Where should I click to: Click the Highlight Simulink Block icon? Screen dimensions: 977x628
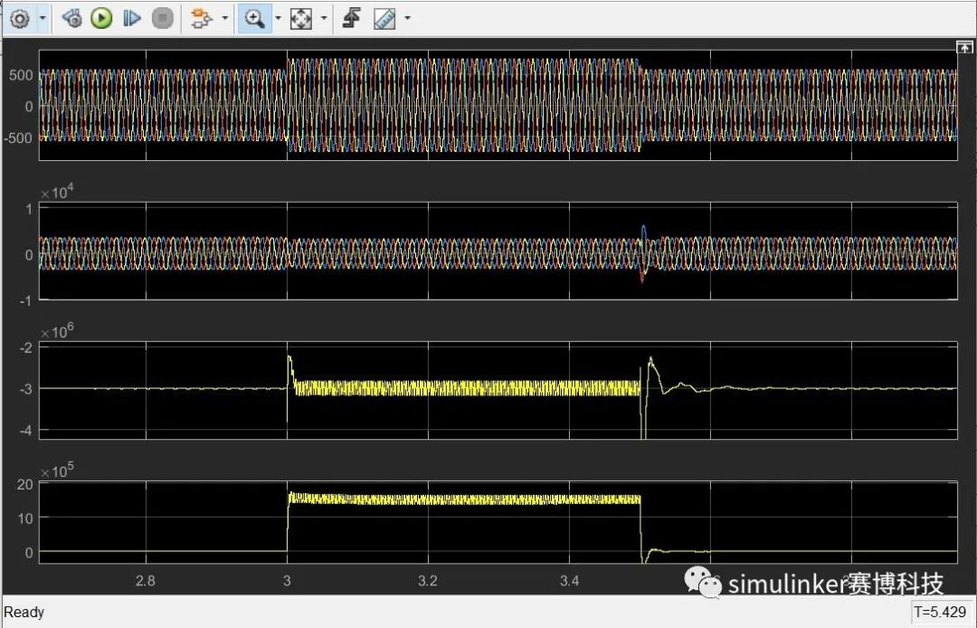[201, 19]
